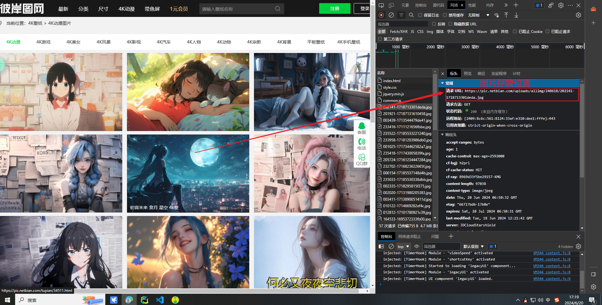
Task: Close the request details pane
Action: 443,74
